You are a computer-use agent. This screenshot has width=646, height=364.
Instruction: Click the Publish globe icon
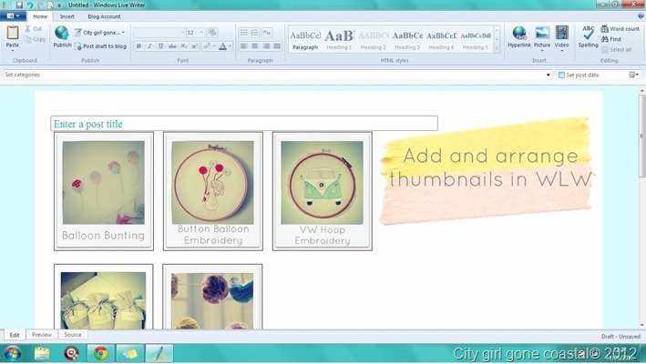pos(62,33)
